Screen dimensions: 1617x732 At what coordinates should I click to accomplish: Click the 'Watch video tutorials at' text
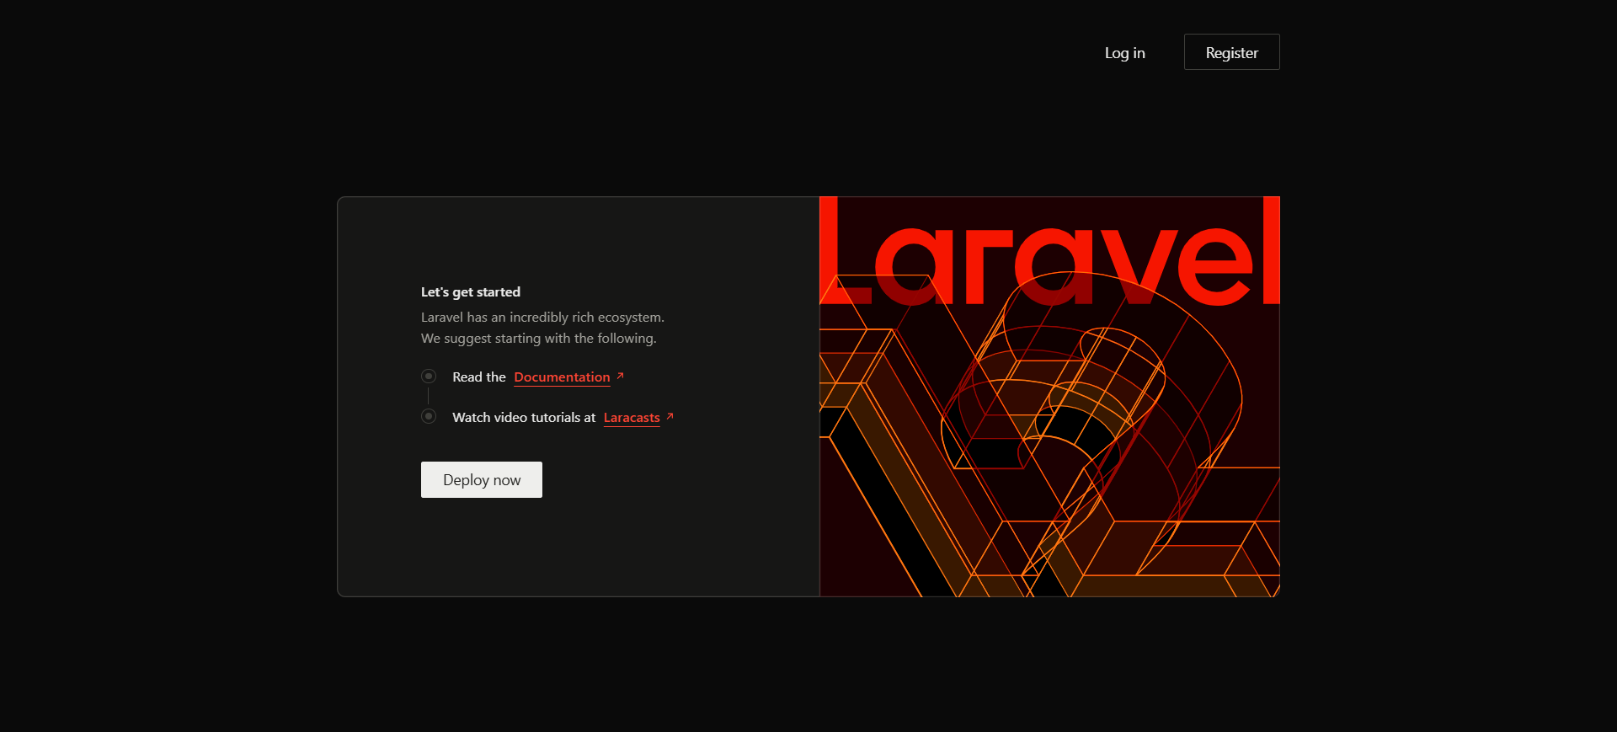523,418
